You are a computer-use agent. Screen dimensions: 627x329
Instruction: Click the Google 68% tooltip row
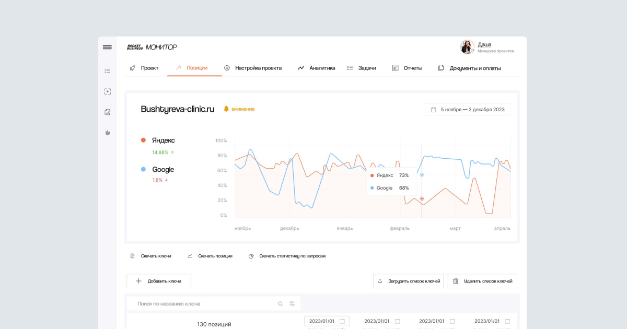click(390, 188)
